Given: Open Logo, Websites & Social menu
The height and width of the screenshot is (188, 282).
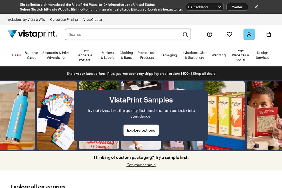Looking at the screenshot, I should click(x=241, y=55).
